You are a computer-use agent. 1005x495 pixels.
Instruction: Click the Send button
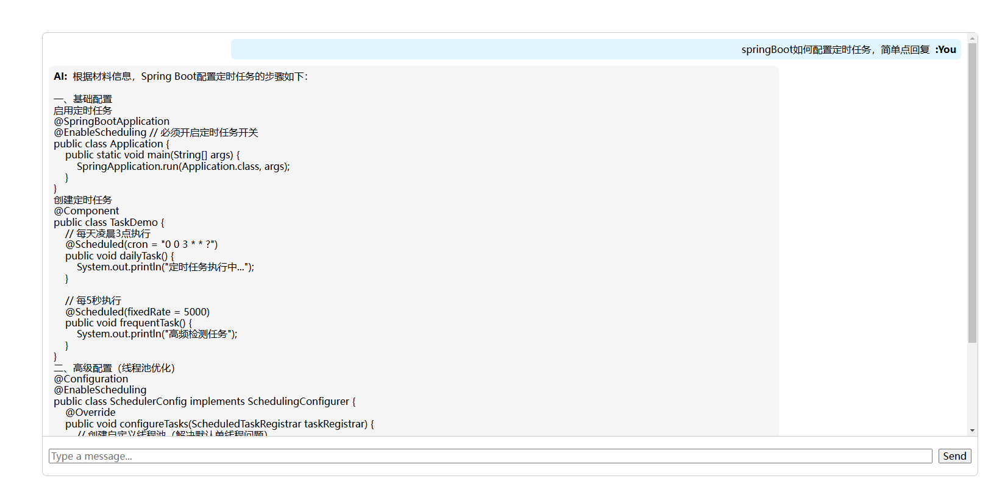tap(954, 456)
